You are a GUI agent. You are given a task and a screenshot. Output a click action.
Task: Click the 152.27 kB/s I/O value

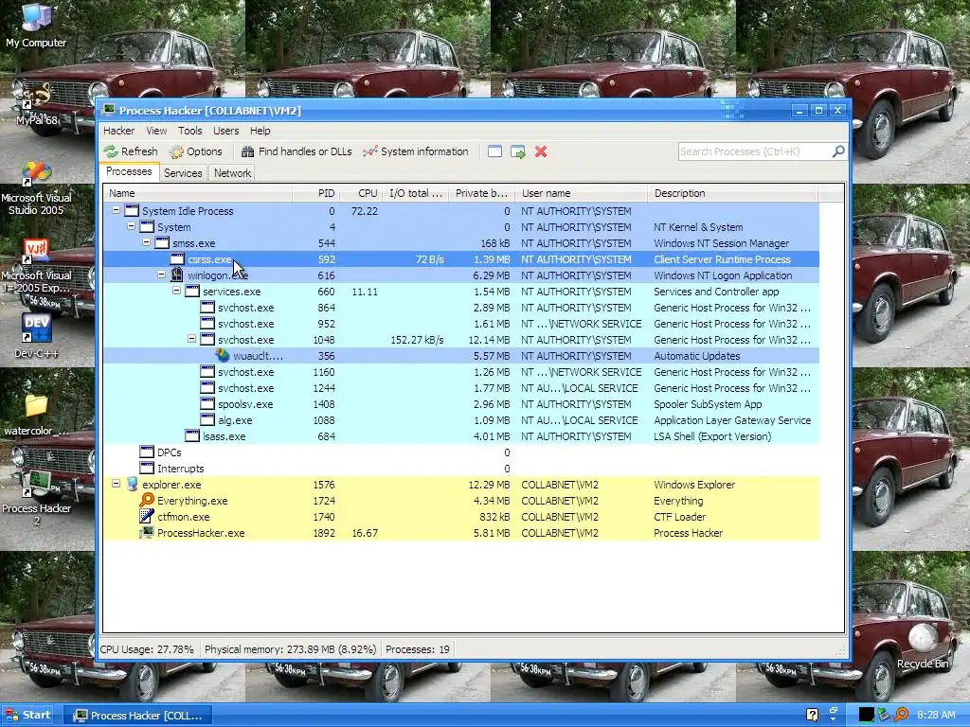[417, 340]
